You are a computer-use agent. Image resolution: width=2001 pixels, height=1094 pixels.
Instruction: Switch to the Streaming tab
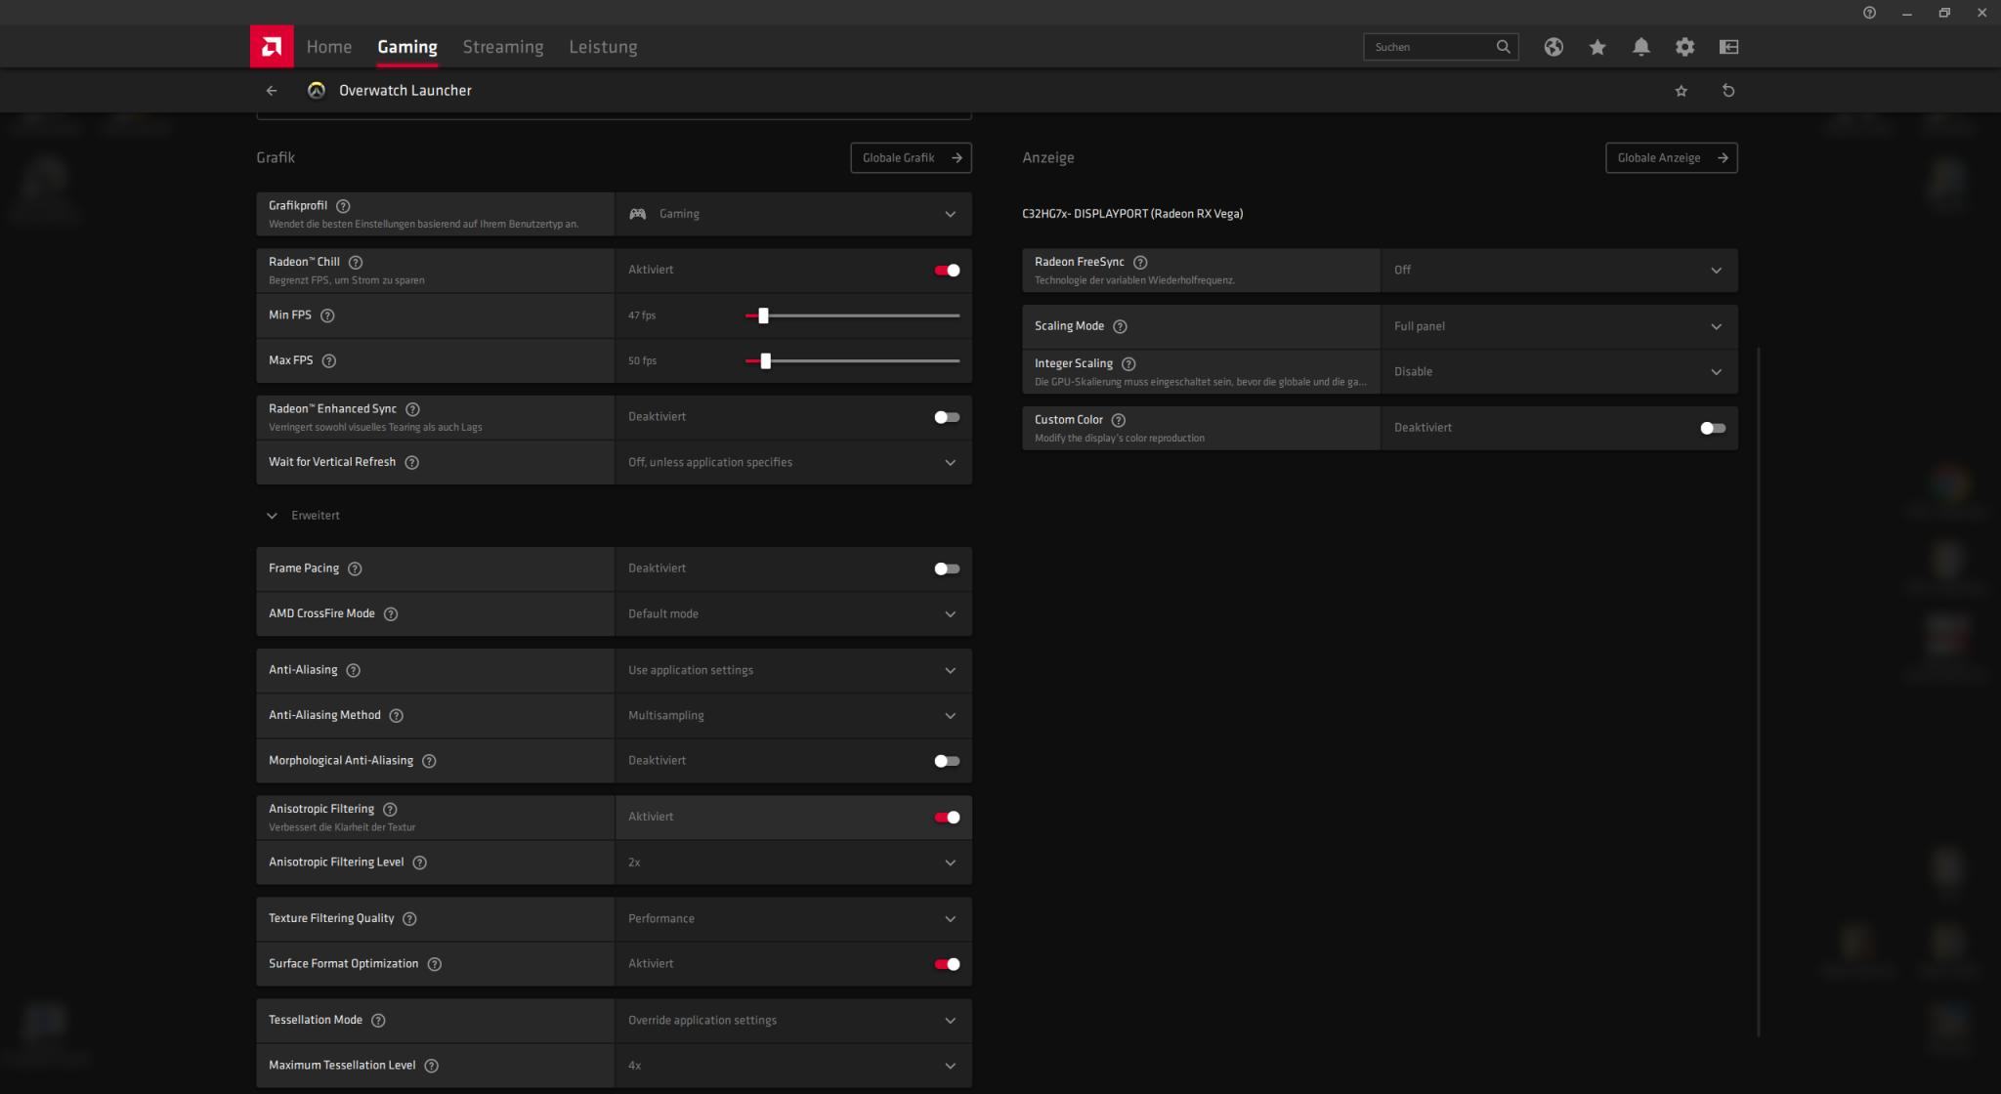(x=502, y=47)
